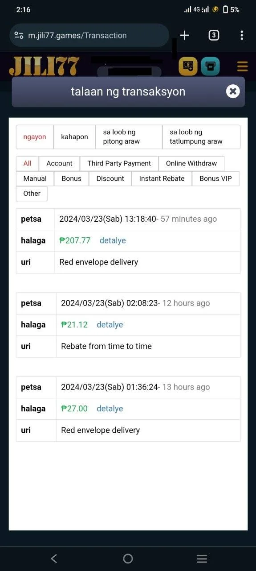Open the browser three-dot overflow menu
Screen dimensions: 256x571
242,35
